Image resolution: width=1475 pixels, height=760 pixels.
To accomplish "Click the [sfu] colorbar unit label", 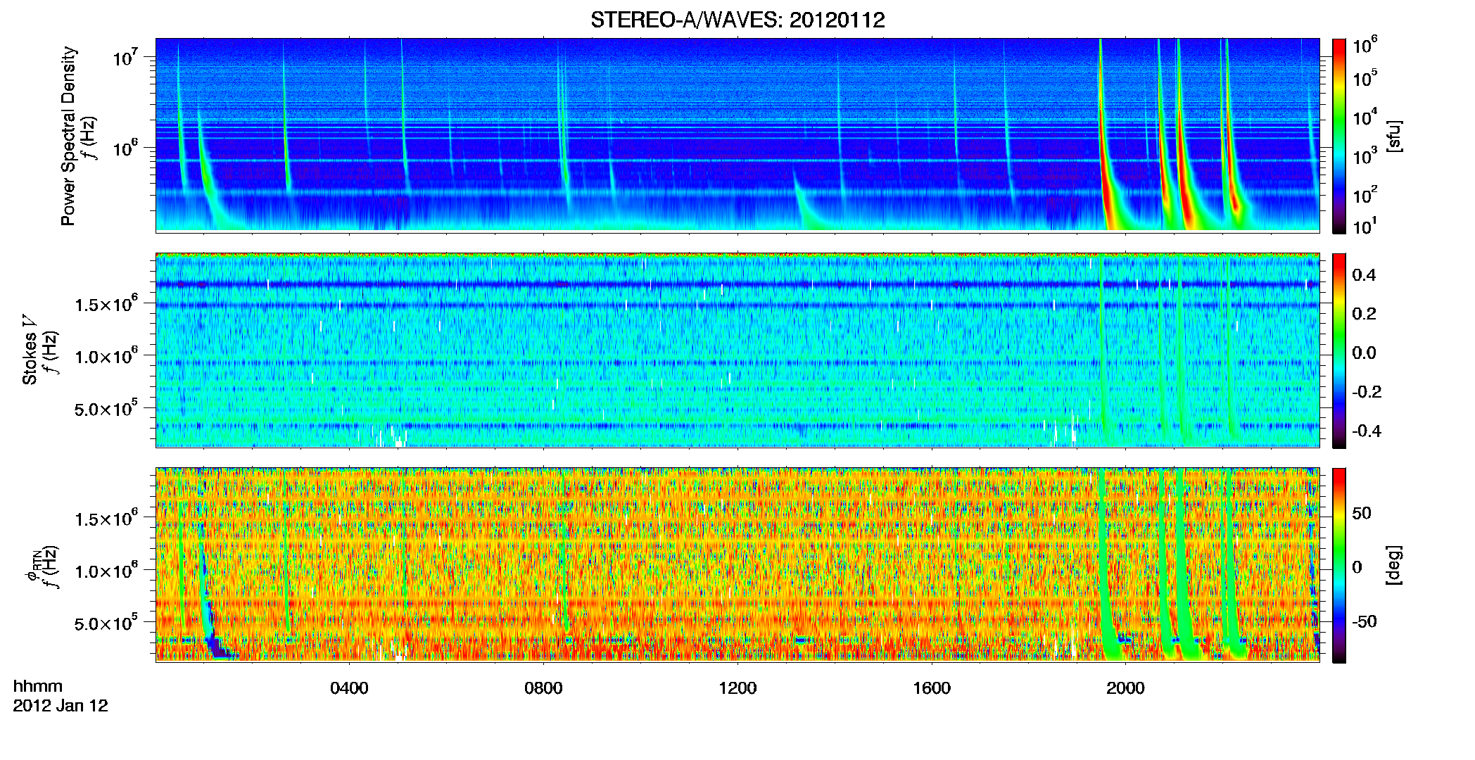I will coord(1395,137).
